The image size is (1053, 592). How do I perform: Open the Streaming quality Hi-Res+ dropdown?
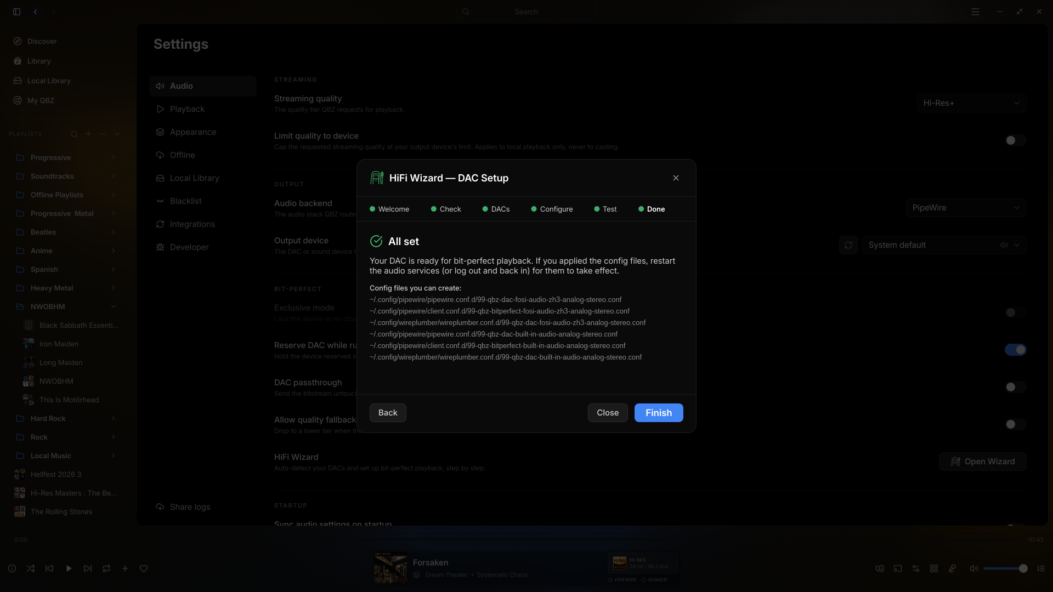971,103
